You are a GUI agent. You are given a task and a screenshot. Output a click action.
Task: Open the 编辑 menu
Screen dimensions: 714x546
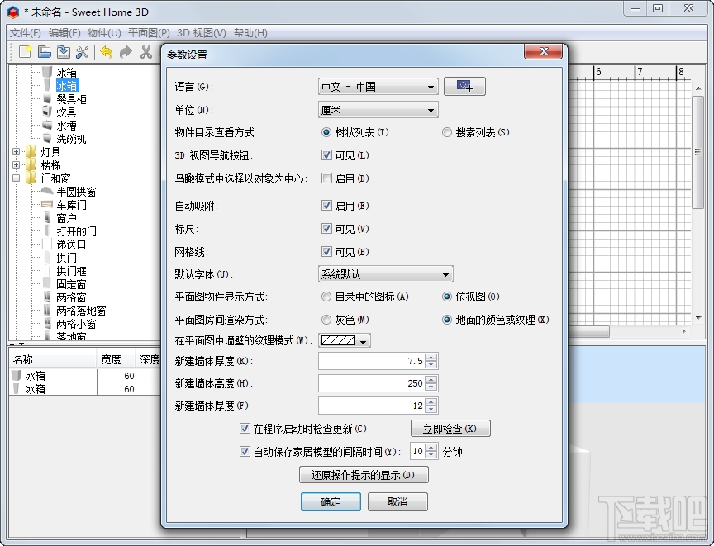point(64,33)
